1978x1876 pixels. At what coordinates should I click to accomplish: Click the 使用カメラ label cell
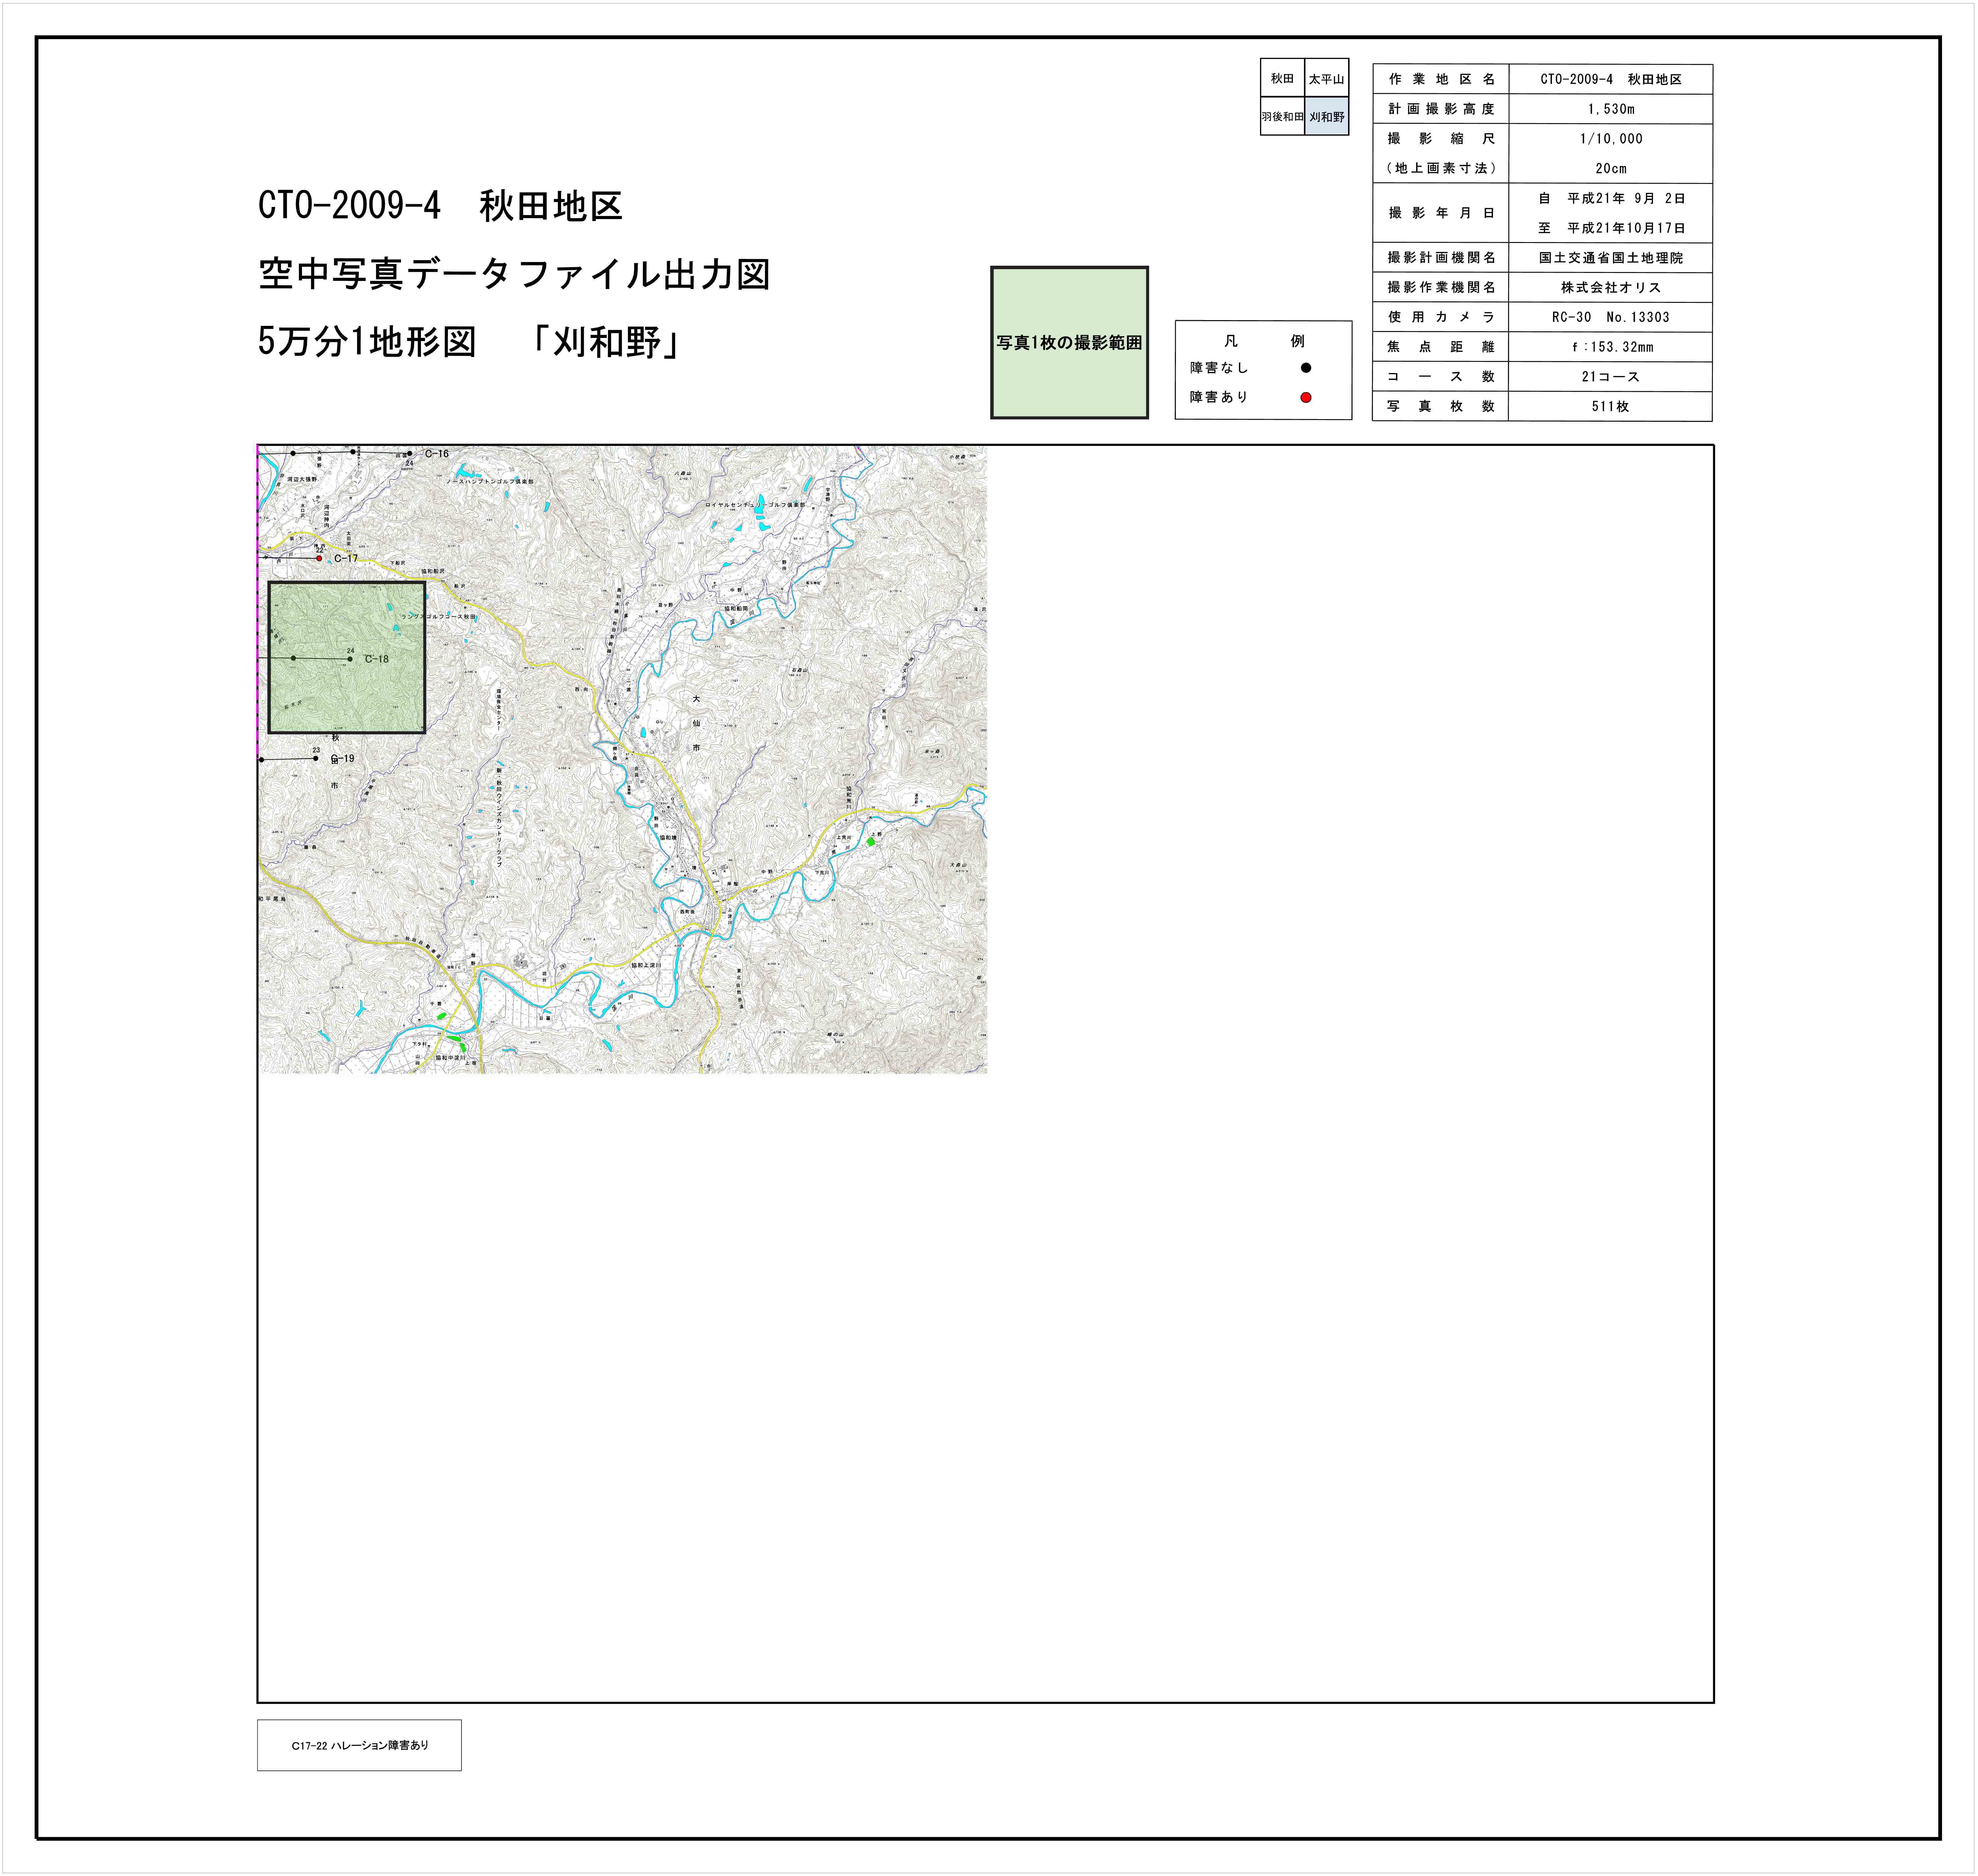tap(1441, 317)
